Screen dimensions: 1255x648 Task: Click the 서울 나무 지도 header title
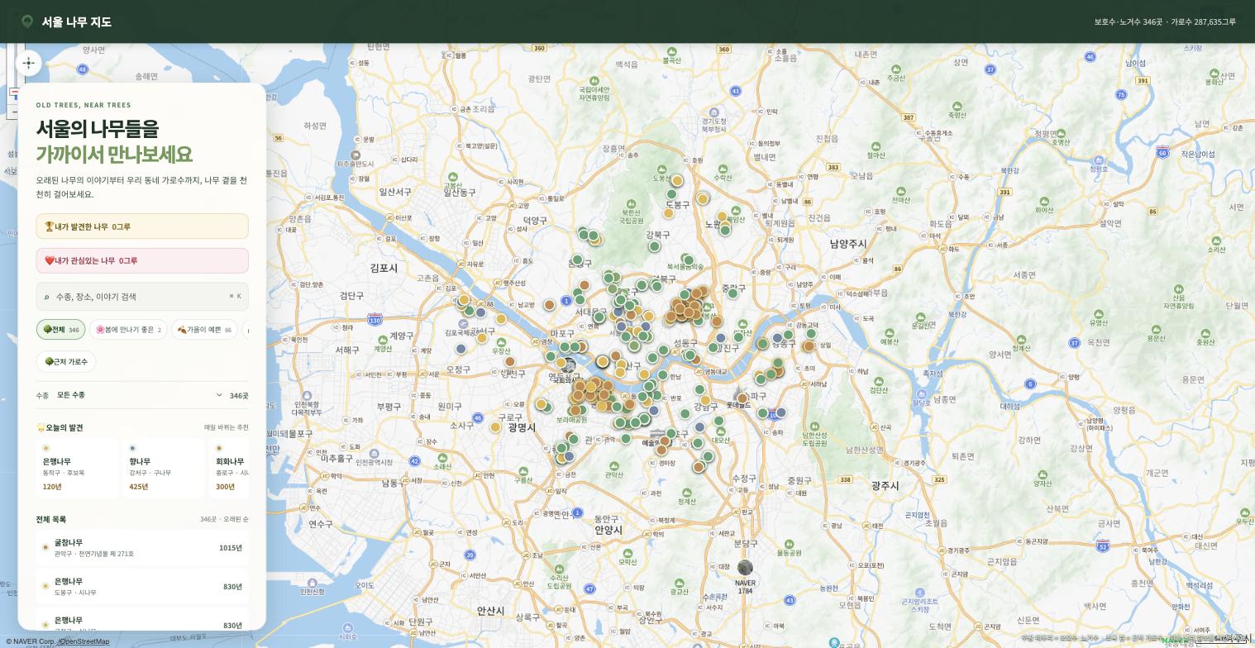pyautogui.click(x=77, y=21)
